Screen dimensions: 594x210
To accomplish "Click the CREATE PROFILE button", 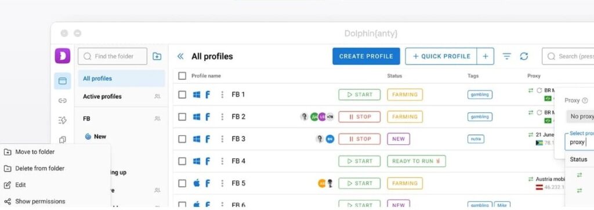I will (366, 56).
